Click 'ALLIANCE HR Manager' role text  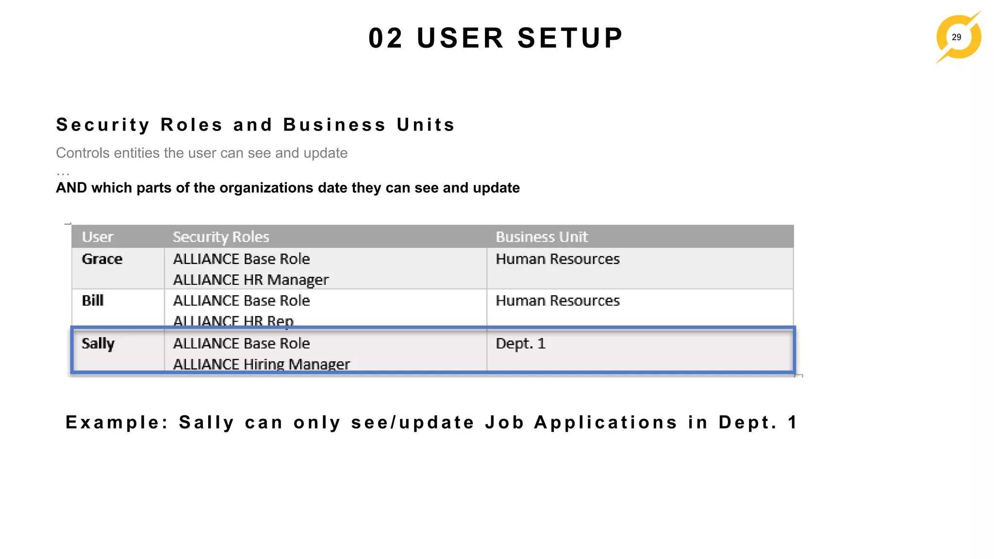251,280
